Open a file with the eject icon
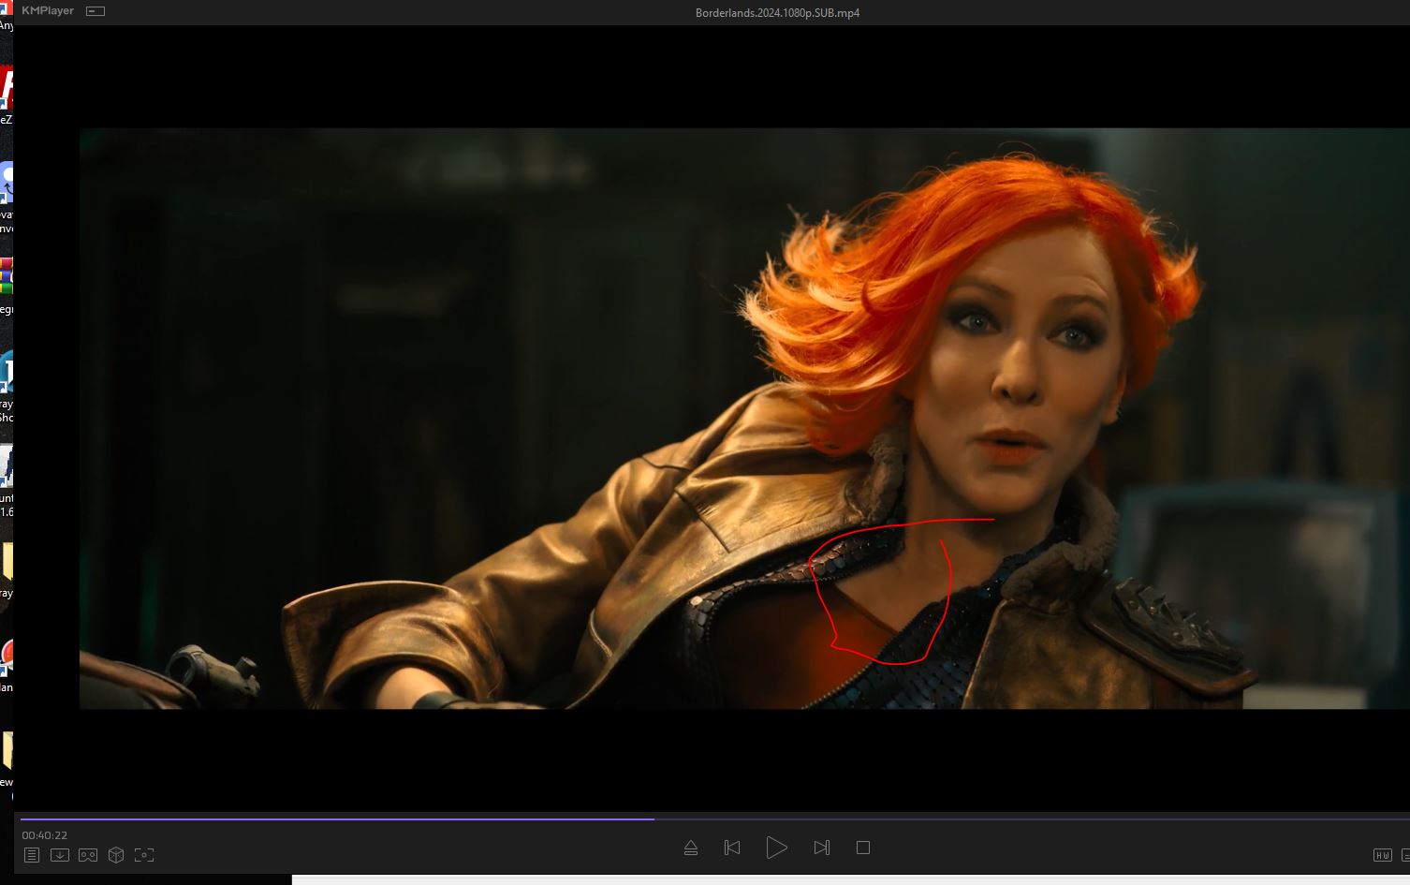The width and height of the screenshot is (1410, 885). 691,848
